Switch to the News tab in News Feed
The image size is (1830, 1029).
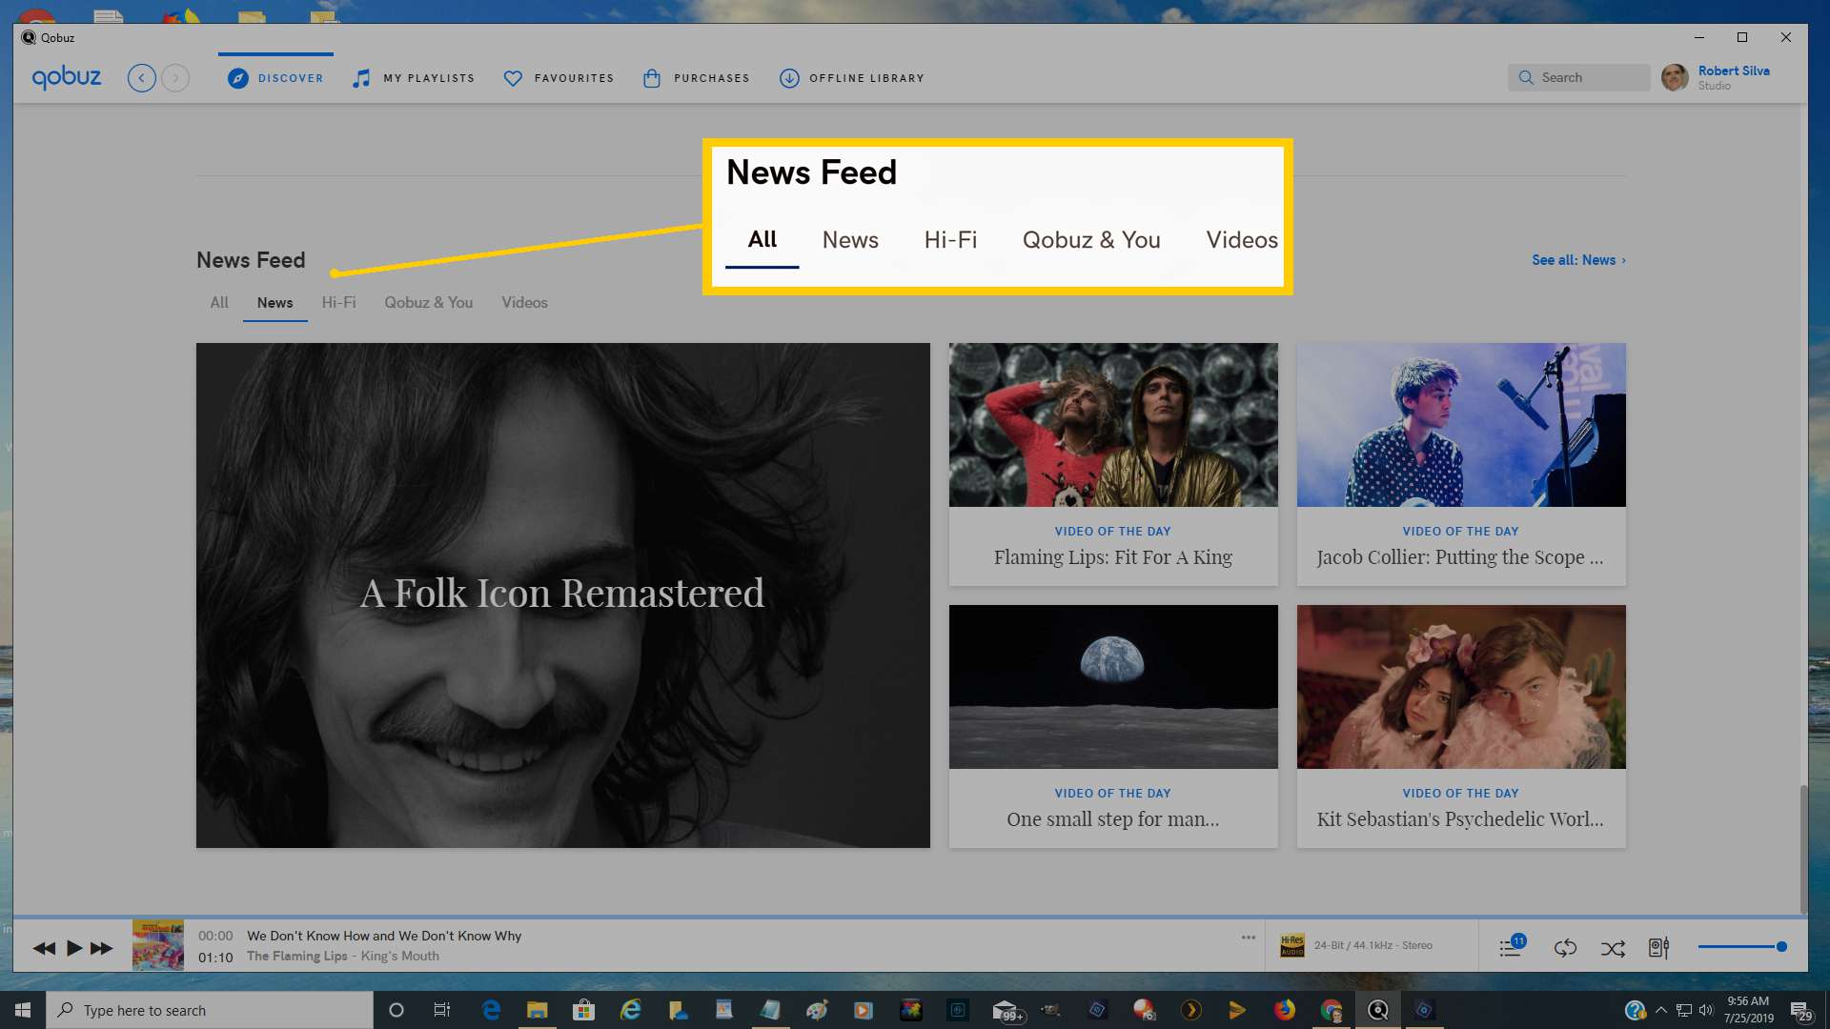point(274,301)
